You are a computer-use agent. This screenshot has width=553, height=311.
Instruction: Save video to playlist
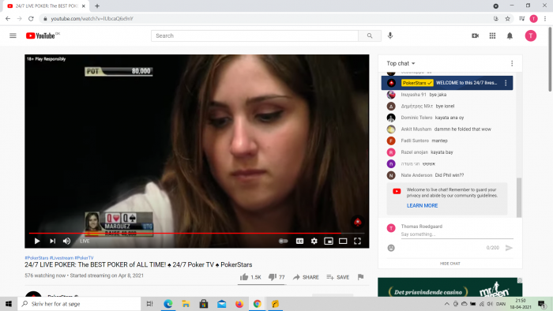[338, 277]
